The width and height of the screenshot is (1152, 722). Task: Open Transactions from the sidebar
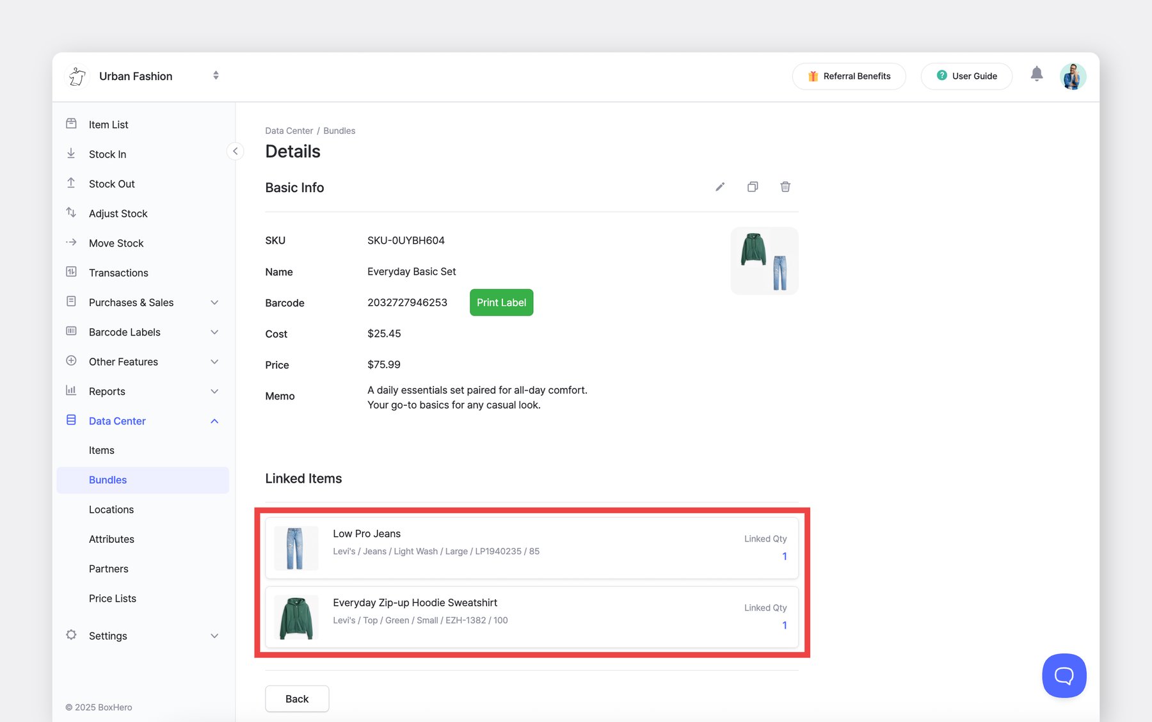(118, 273)
